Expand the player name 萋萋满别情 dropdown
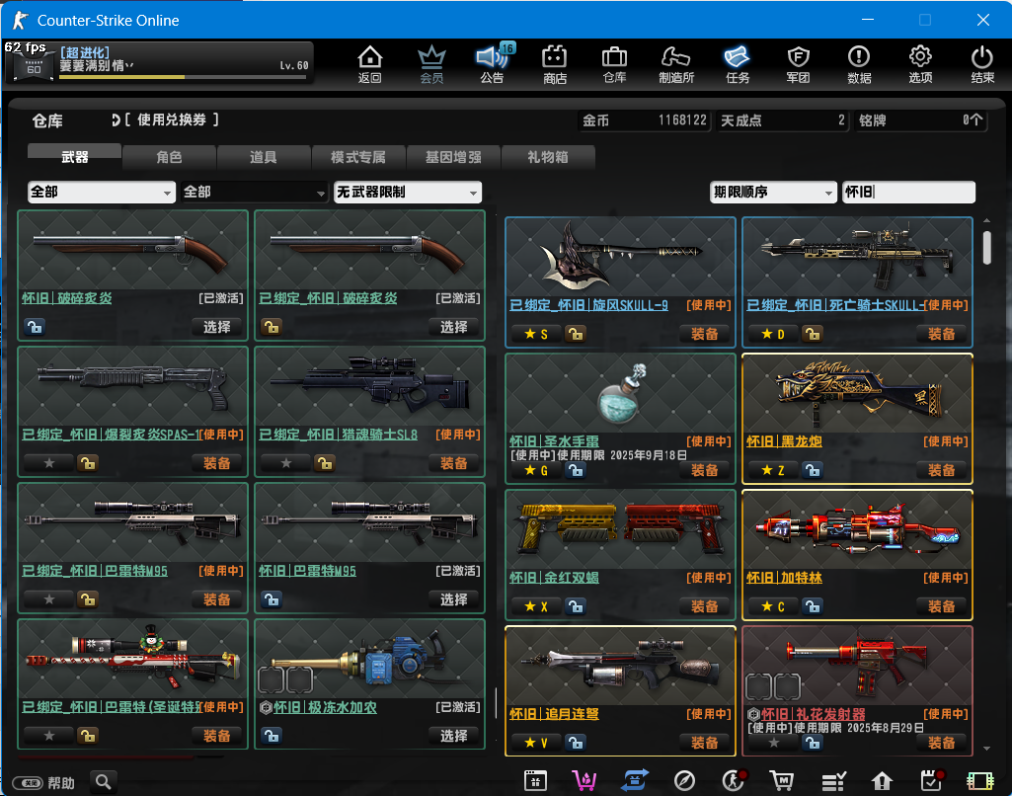1012x796 pixels. click(129, 65)
